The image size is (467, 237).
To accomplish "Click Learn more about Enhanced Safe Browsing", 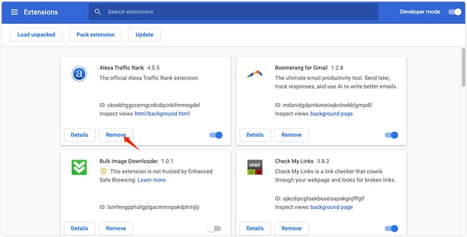I will coord(152,180).
